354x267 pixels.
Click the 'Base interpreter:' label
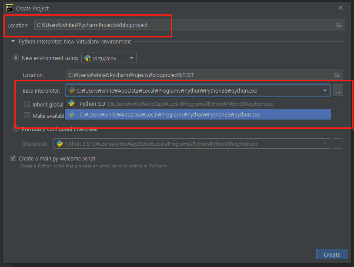(41, 91)
